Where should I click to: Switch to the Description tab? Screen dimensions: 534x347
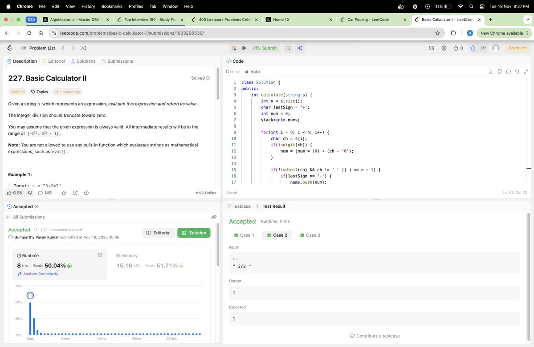pos(22,61)
